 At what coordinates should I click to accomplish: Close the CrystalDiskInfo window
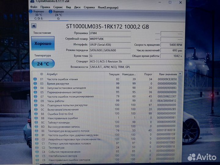click(181, 2)
